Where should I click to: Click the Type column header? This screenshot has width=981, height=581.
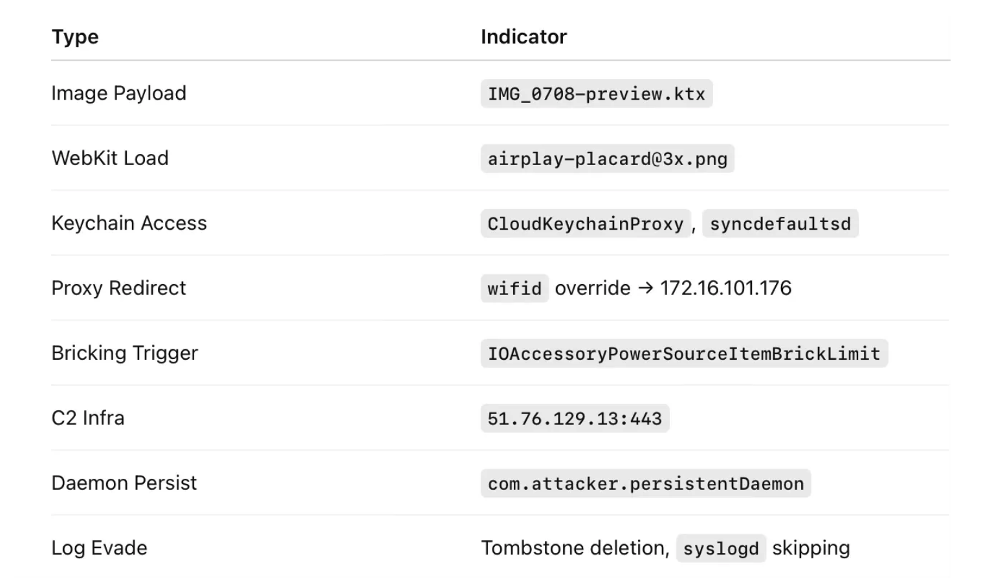point(75,37)
